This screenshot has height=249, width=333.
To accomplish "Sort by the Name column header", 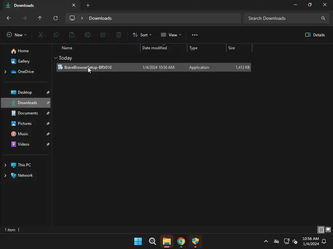I will [67, 48].
